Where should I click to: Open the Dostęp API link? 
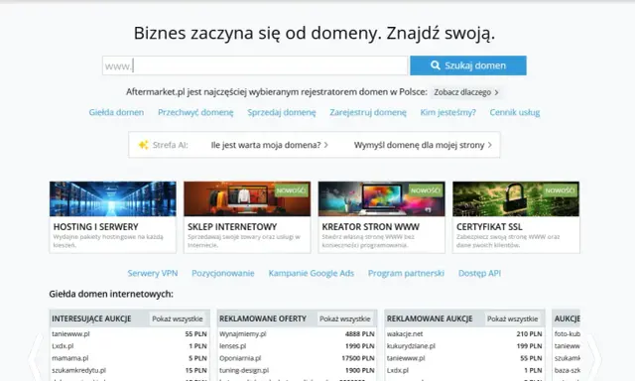coord(479,273)
